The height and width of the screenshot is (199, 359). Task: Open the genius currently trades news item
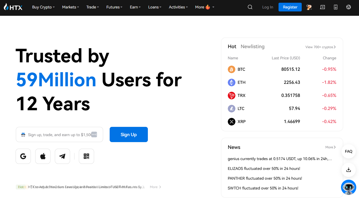coord(280,159)
